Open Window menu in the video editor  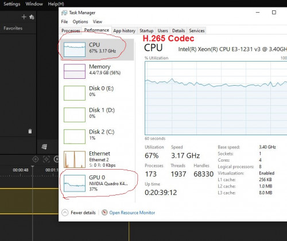[x=34, y=4]
